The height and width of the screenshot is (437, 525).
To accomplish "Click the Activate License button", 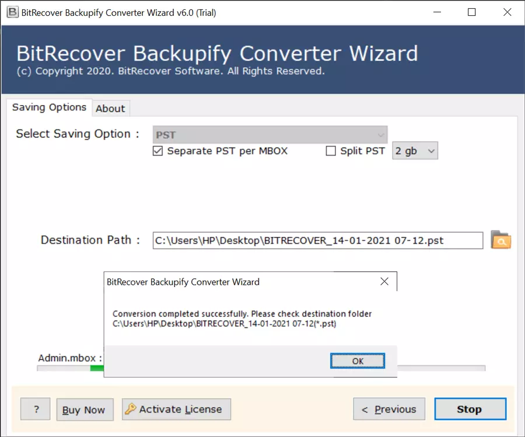I will [176, 409].
